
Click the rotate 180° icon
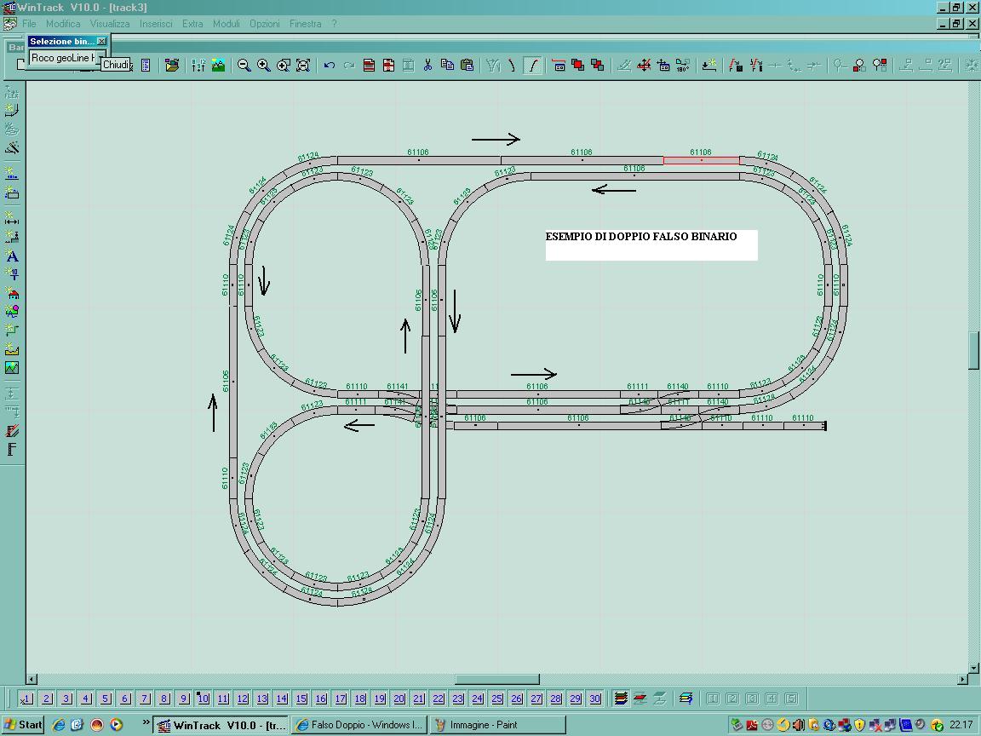(683, 65)
